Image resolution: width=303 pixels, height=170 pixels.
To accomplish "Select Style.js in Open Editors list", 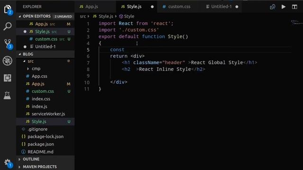I will (x=45, y=32).
